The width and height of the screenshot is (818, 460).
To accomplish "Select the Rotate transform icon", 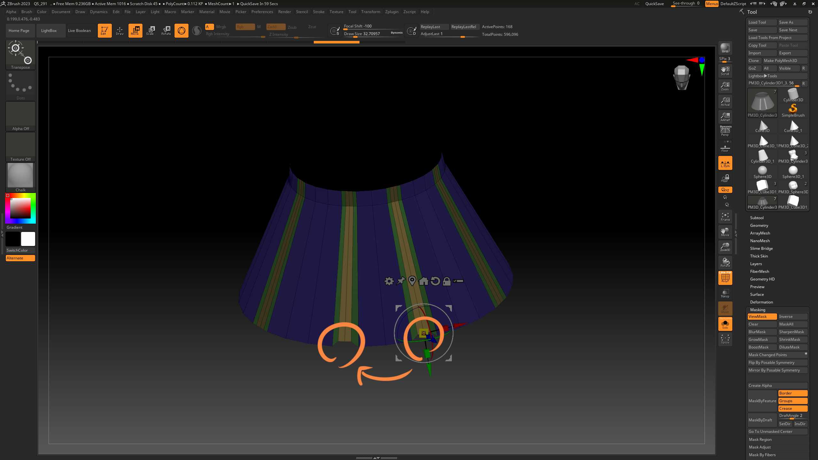I will pos(166,31).
